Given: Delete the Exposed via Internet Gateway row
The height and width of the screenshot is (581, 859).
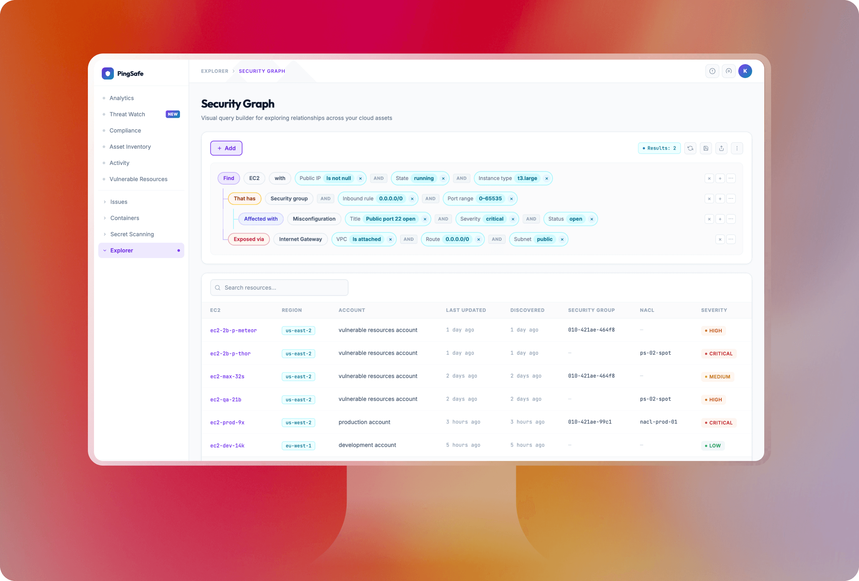Looking at the screenshot, I should click(720, 239).
